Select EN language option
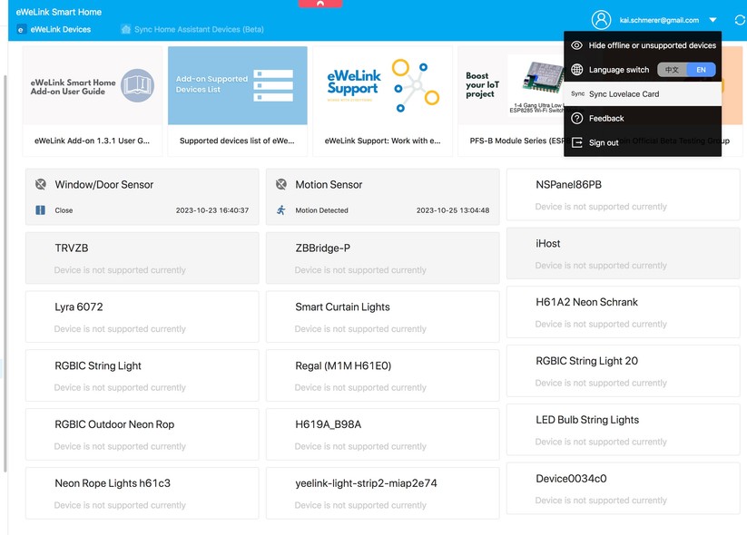Viewport: 747px width, 535px height. [701, 70]
